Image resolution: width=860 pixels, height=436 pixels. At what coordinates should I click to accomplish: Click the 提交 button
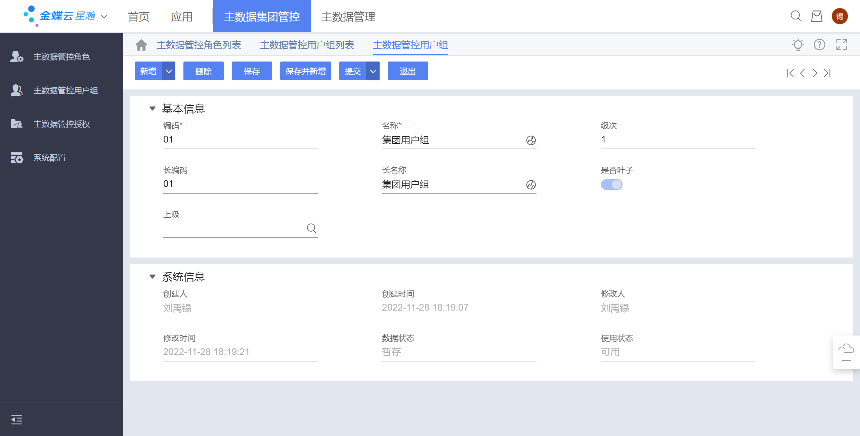[353, 71]
